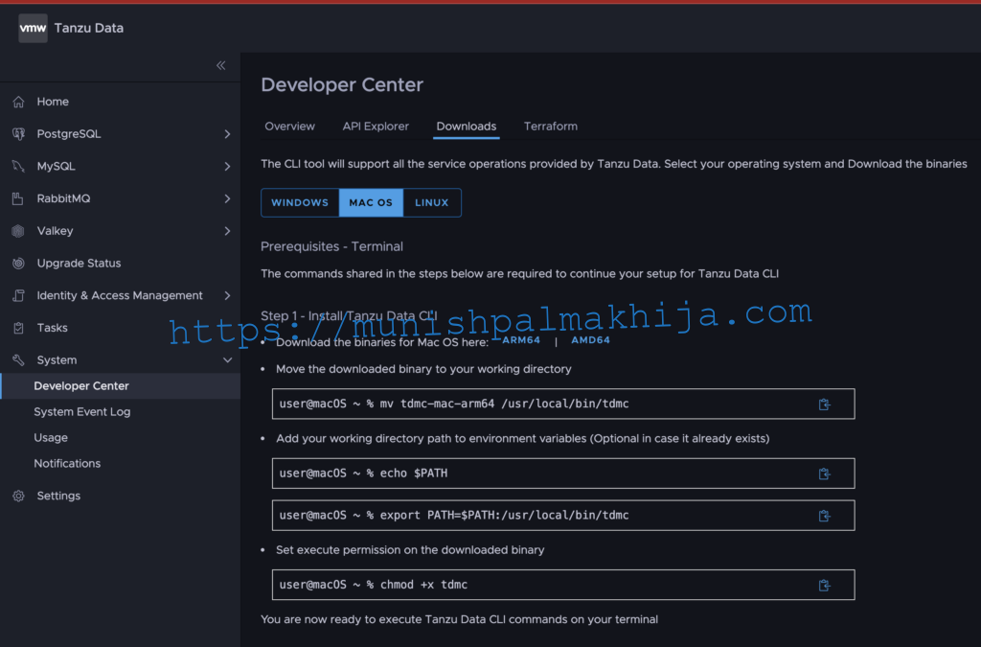
Task: Click 'You are now ready to execute' text
Action: pyautogui.click(x=459, y=619)
